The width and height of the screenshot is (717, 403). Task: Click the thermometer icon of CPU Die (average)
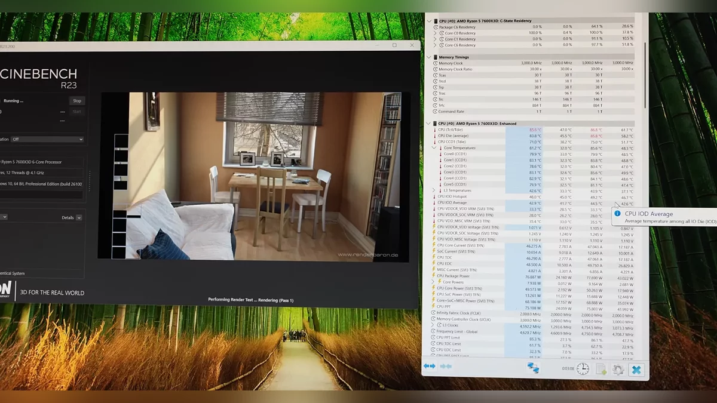(x=434, y=136)
